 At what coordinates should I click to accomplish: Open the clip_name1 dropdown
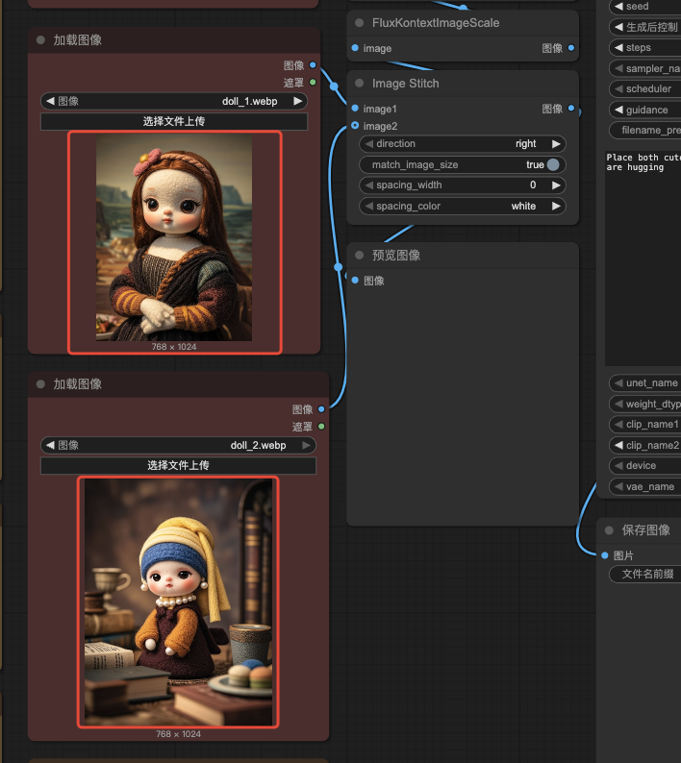(645, 425)
